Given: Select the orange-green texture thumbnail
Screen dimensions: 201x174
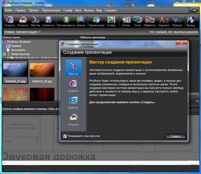Looking at the screenshot, I should [15, 94].
